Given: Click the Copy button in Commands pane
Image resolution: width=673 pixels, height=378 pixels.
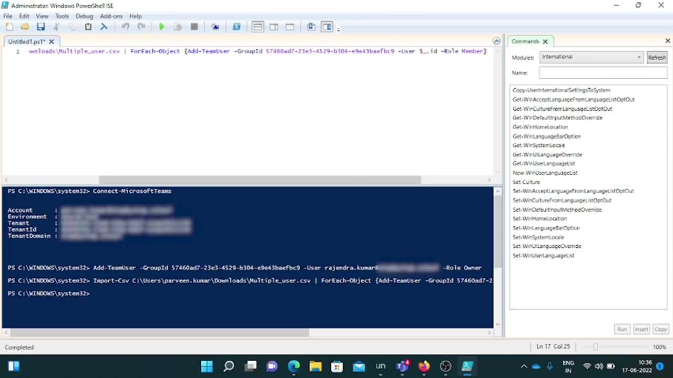Looking at the screenshot, I should 660,329.
